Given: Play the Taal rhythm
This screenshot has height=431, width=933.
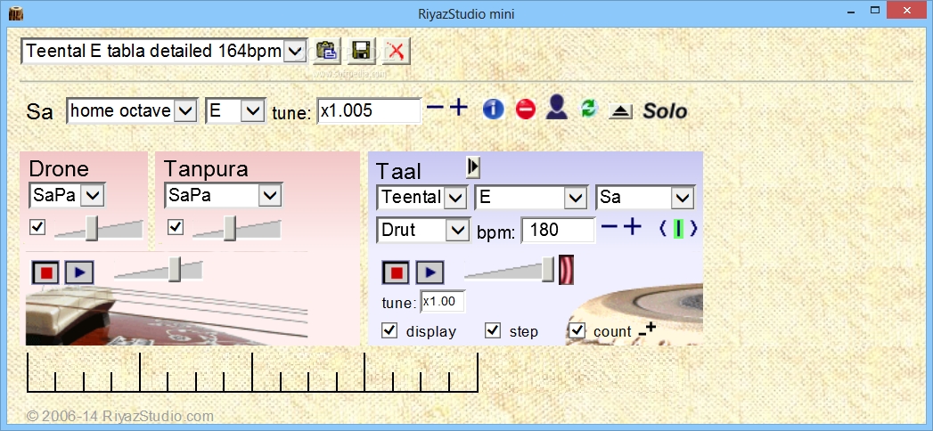Looking at the screenshot, I should pyautogui.click(x=430, y=272).
